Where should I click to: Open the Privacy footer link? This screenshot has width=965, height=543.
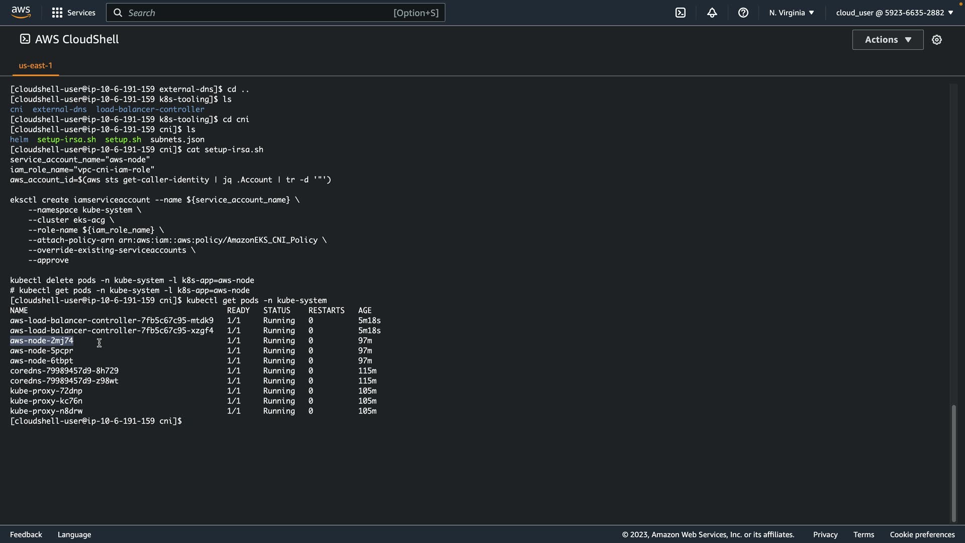pos(825,534)
